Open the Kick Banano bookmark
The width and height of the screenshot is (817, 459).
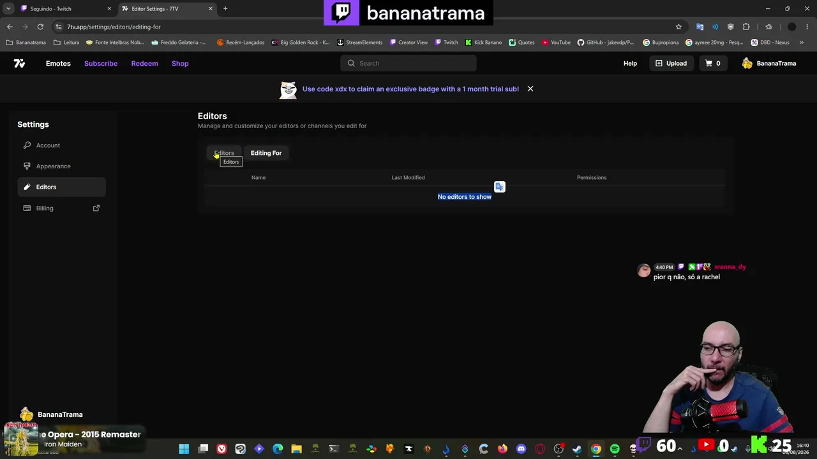[483, 43]
